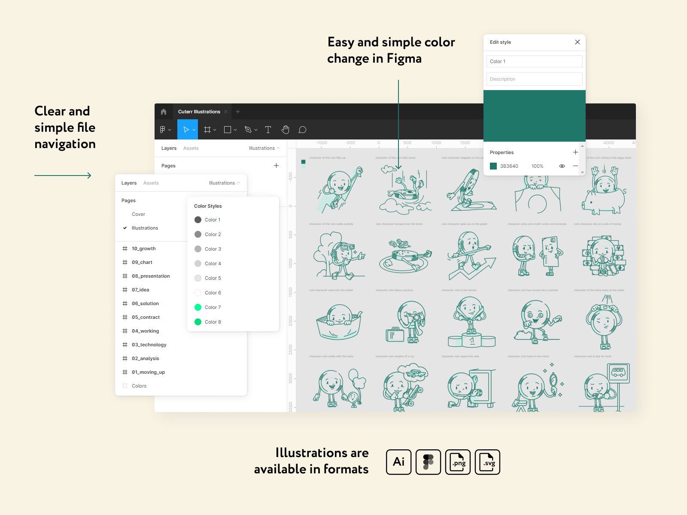Image resolution: width=687 pixels, height=515 pixels.
Task: Select the Move tool in toolbar
Action: click(x=186, y=130)
